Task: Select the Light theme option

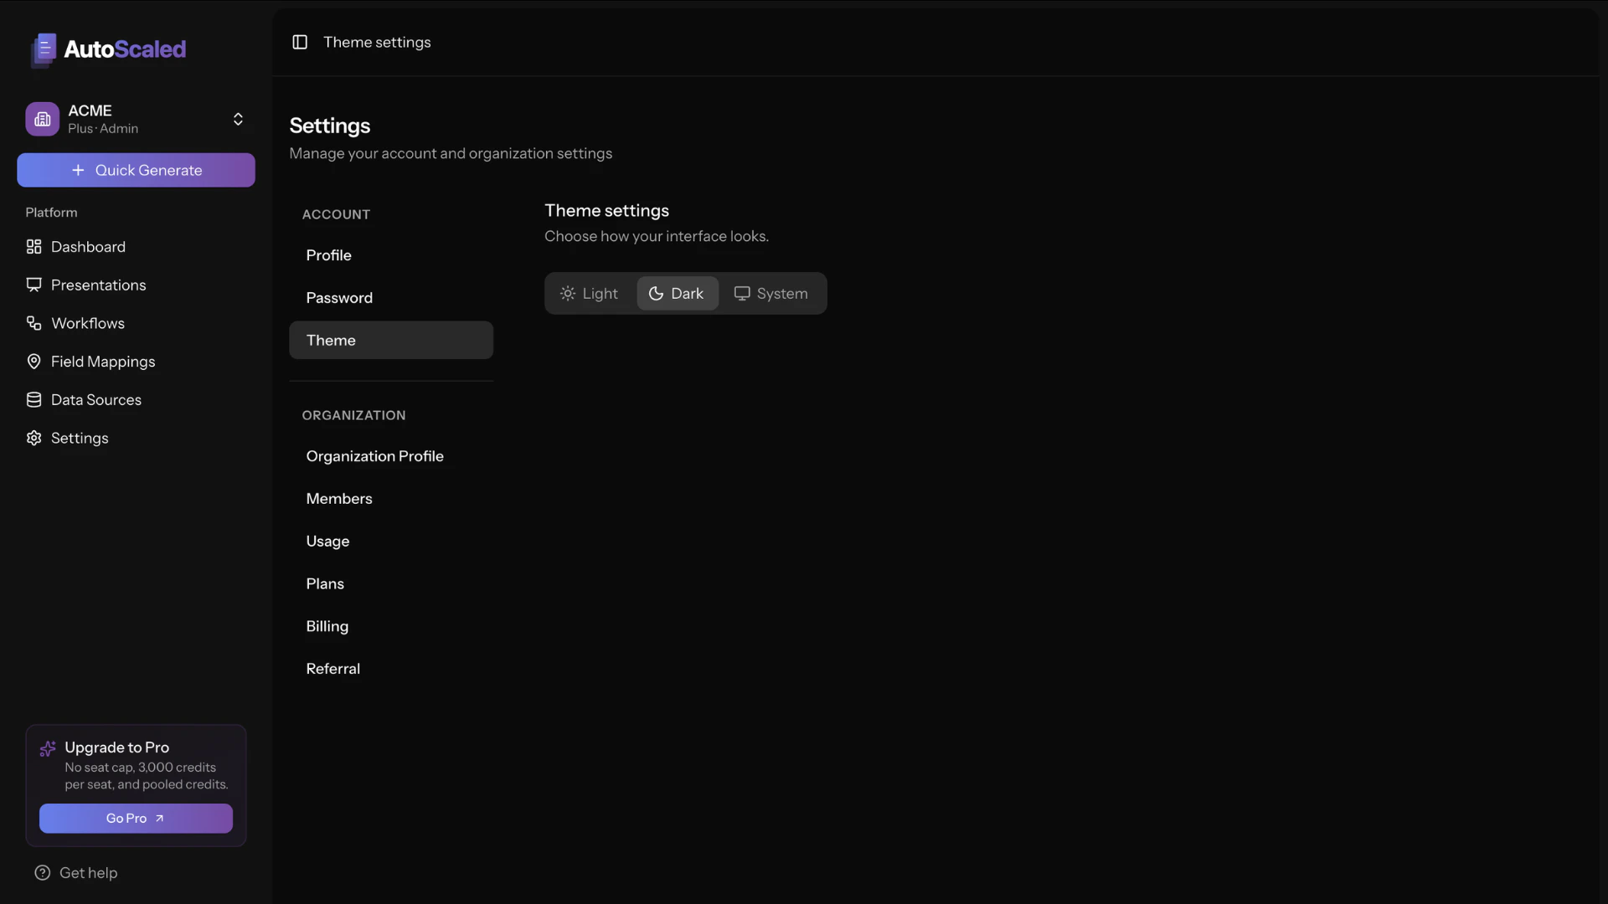Action: pyautogui.click(x=589, y=293)
